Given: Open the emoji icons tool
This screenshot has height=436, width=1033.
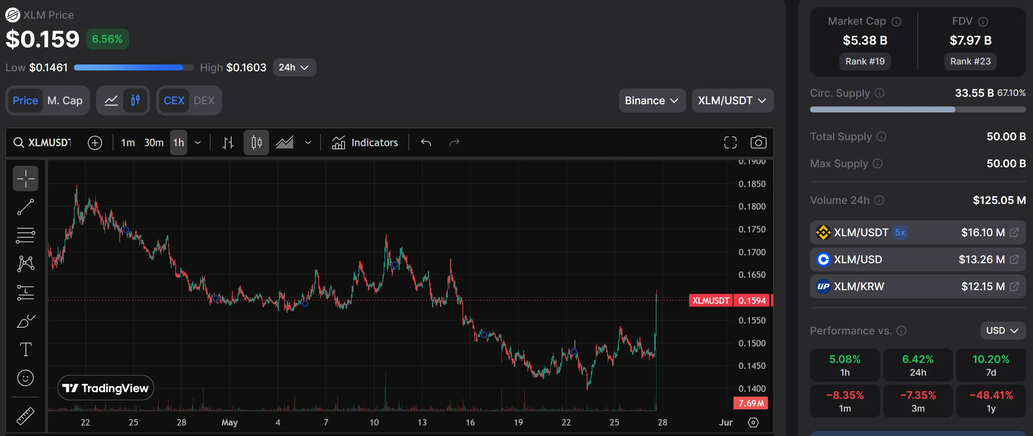Looking at the screenshot, I should pos(25,378).
